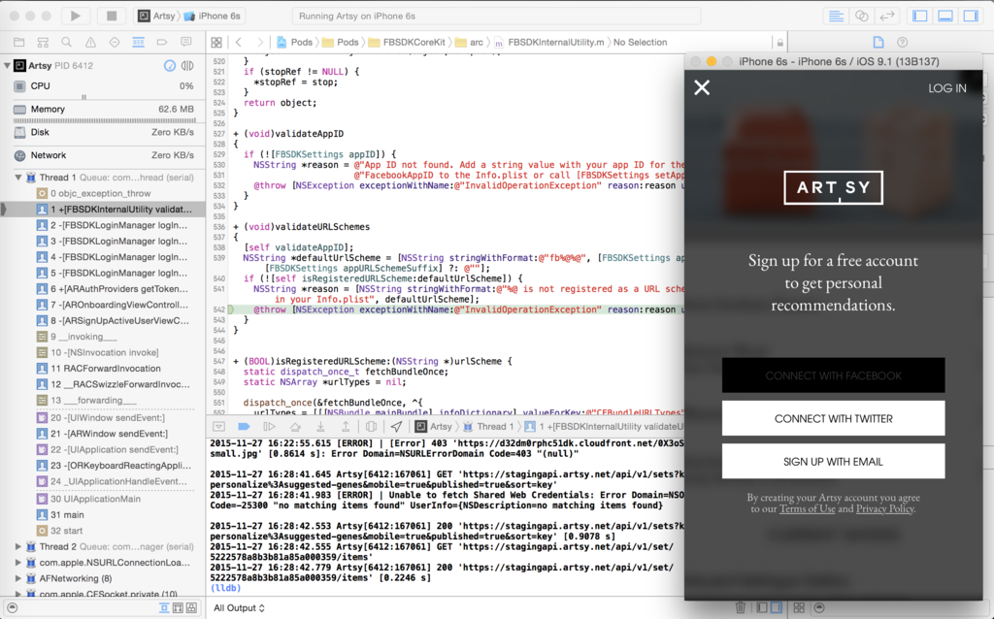Image resolution: width=994 pixels, height=619 pixels.
Task: Click the Simulate Location arrow icon
Action: click(x=396, y=426)
